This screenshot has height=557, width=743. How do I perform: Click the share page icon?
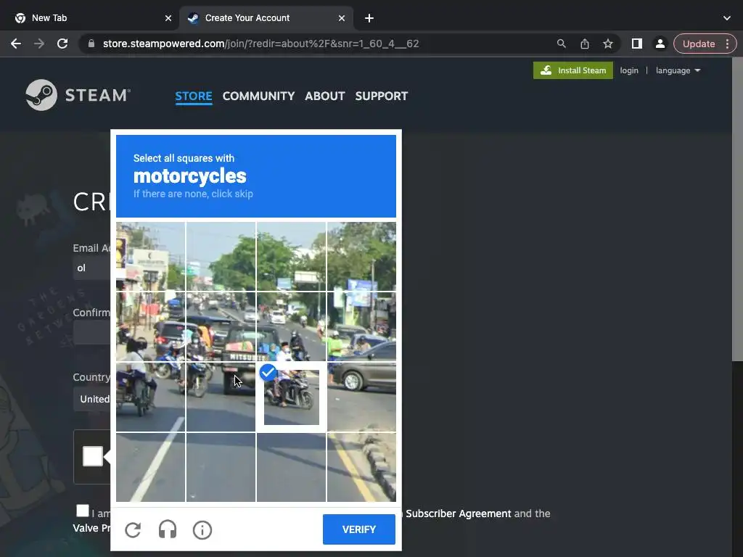(x=585, y=44)
